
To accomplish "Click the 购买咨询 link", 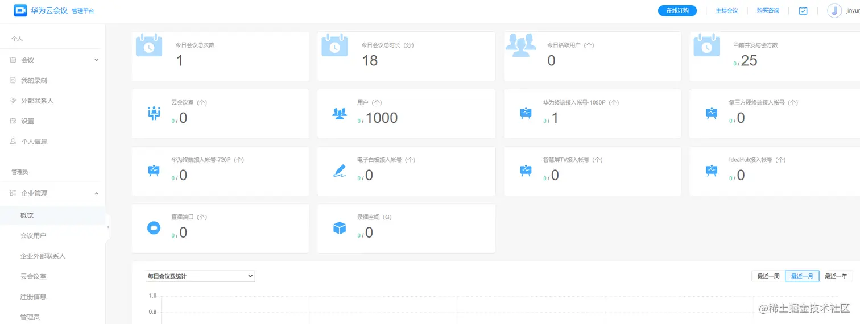I will 768,11.
